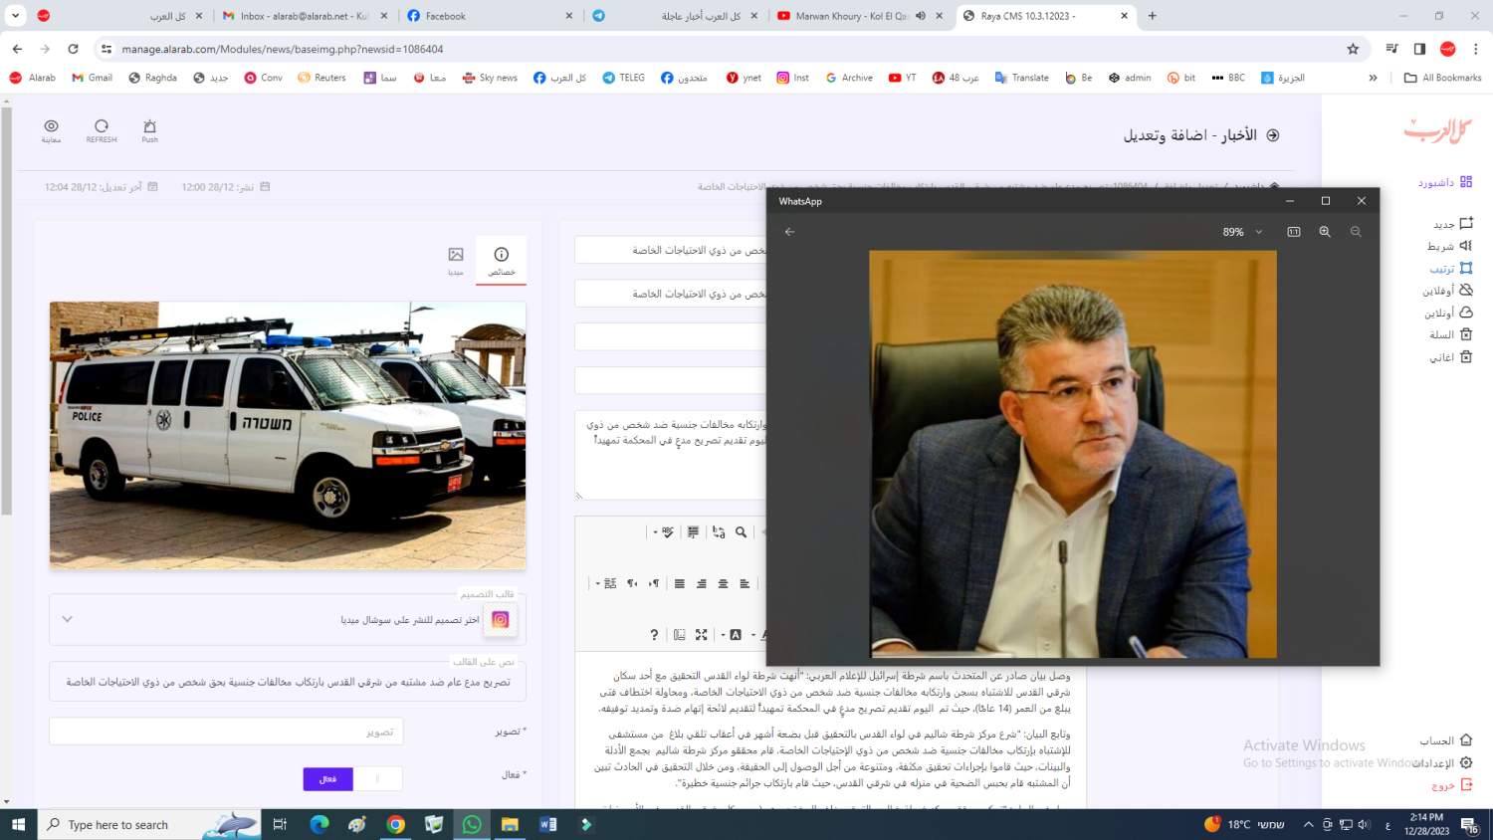
Task: Open the أونلاين online list
Action: pos(1448,313)
